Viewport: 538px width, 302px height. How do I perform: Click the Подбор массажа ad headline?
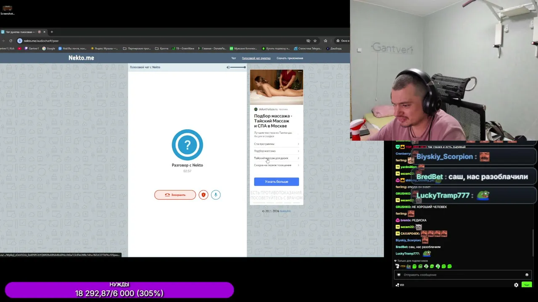(x=273, y=121)
